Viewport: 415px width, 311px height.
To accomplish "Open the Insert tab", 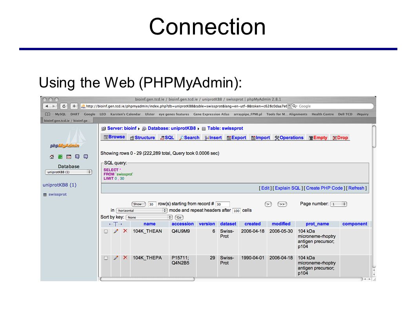I will [213, 138].
